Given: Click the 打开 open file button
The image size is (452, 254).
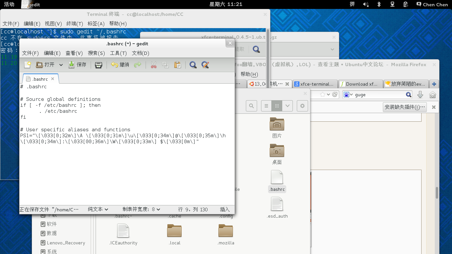Looking at the screenshot, I should [45, 65].
